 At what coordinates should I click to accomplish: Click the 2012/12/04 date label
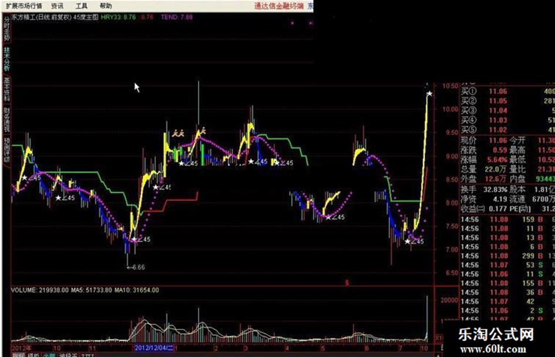pyautogui.click(x=154, y=348)
